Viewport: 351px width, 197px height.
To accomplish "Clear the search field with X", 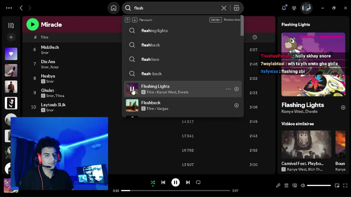I will click(224, 8).
